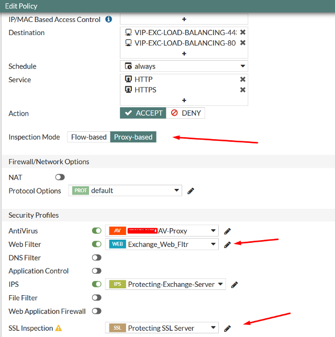The width and height of the screenshot is (335, 337).
Task: Remove VIP-EXC-LOAD-BALANCING-80 from Destination
Action: [243, 43]
